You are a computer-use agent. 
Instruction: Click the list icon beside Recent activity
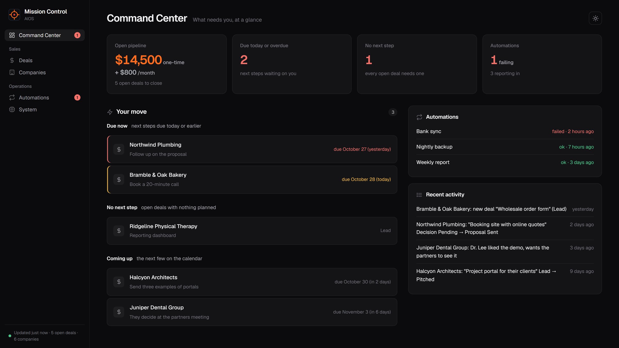click(419, 195)
